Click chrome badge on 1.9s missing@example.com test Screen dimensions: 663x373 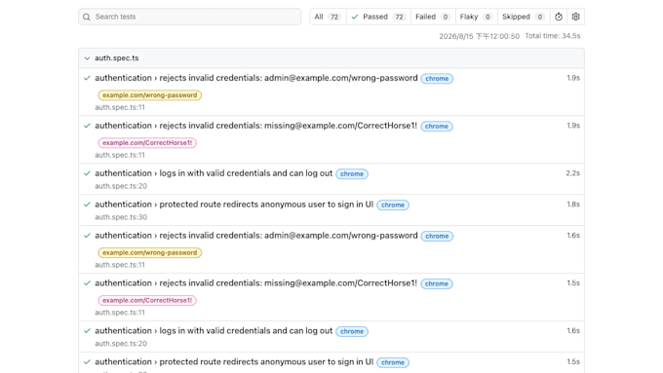point(437,127)
